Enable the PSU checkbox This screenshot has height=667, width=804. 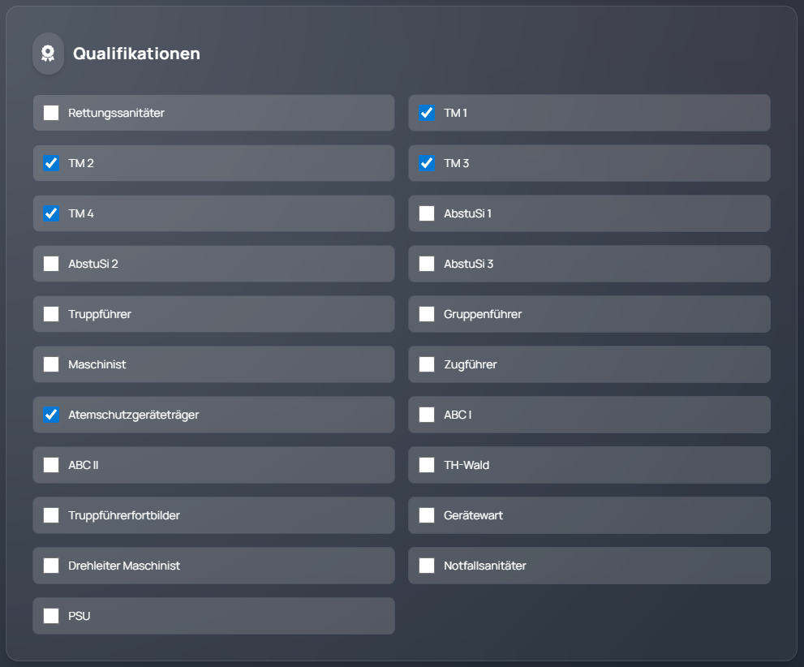[x=50, y=616]
